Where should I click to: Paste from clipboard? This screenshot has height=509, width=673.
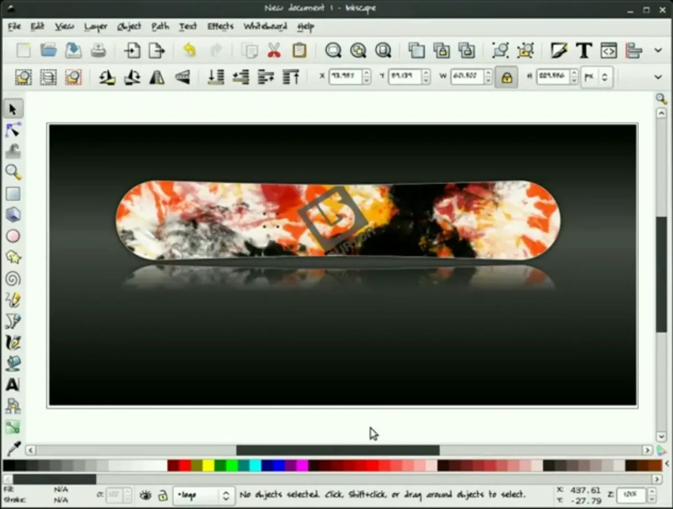pyautogui.click(x=299, y=51)
